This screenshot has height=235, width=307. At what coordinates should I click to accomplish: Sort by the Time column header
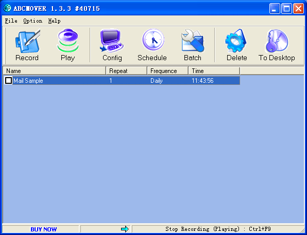[214, 70]
